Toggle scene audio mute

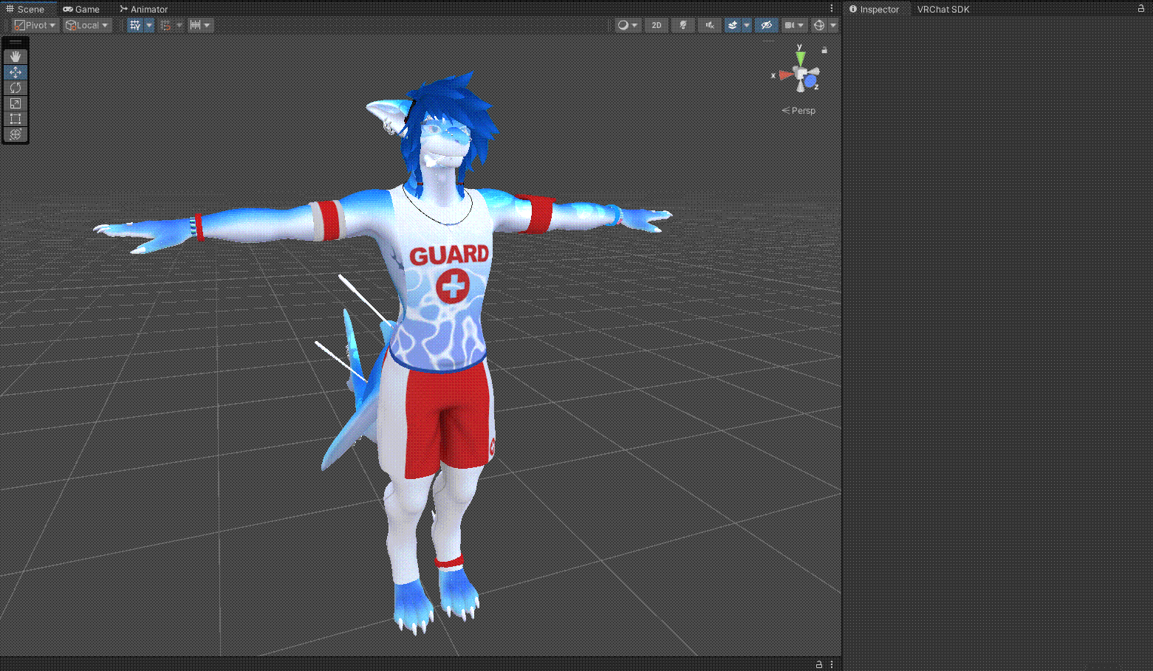(x=709, y=25)
